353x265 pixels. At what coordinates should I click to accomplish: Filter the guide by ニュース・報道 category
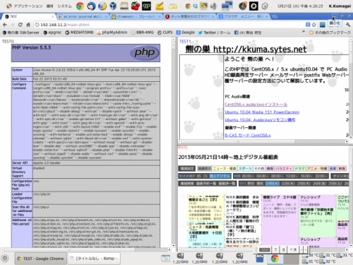225,168
